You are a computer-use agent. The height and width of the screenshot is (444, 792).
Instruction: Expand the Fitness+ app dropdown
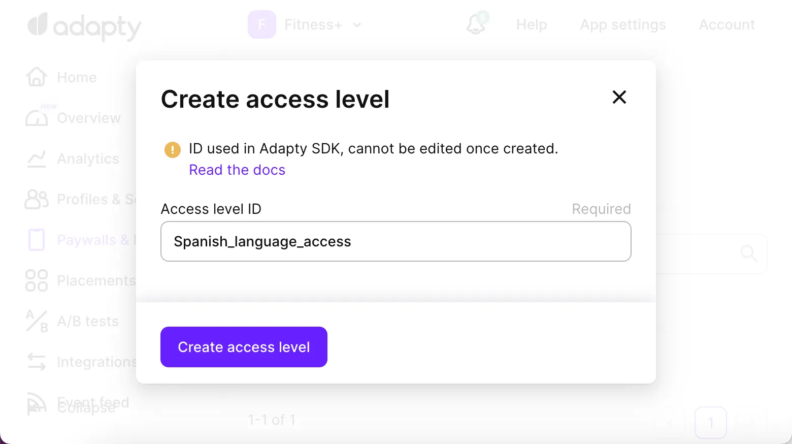point(357,25)
